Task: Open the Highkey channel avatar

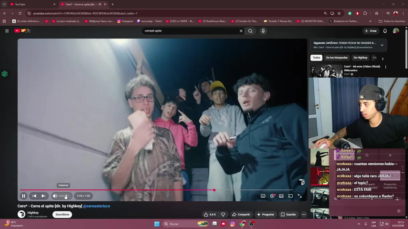Action: click(x=21, y=214)
